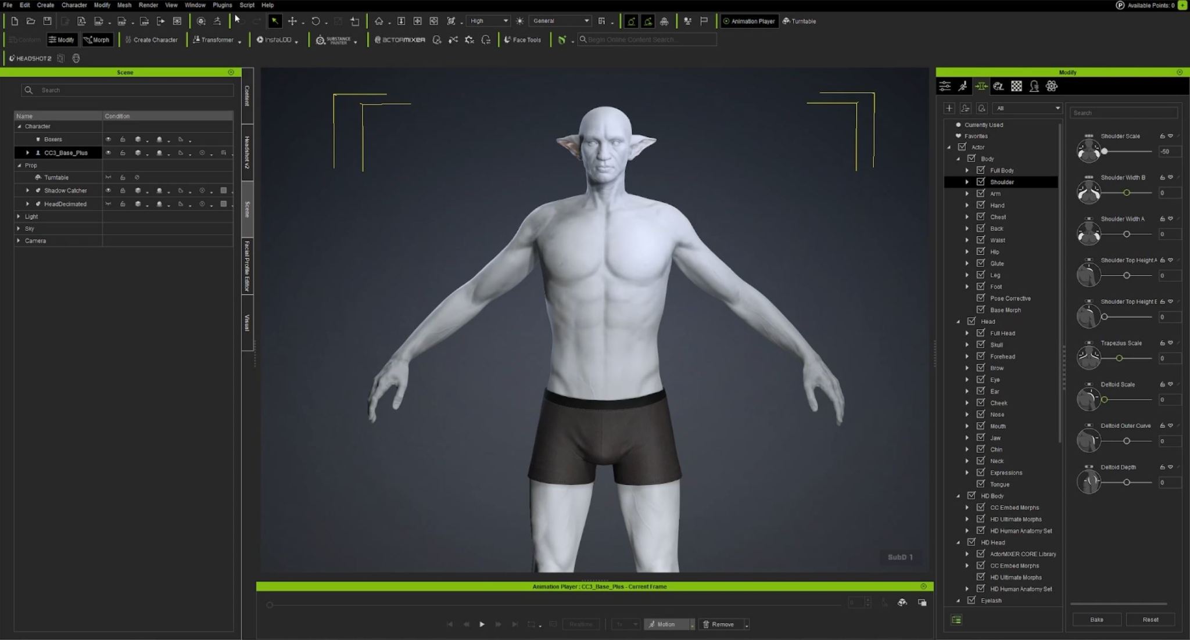Open the Morph tab icon in Modify panel

981,86
